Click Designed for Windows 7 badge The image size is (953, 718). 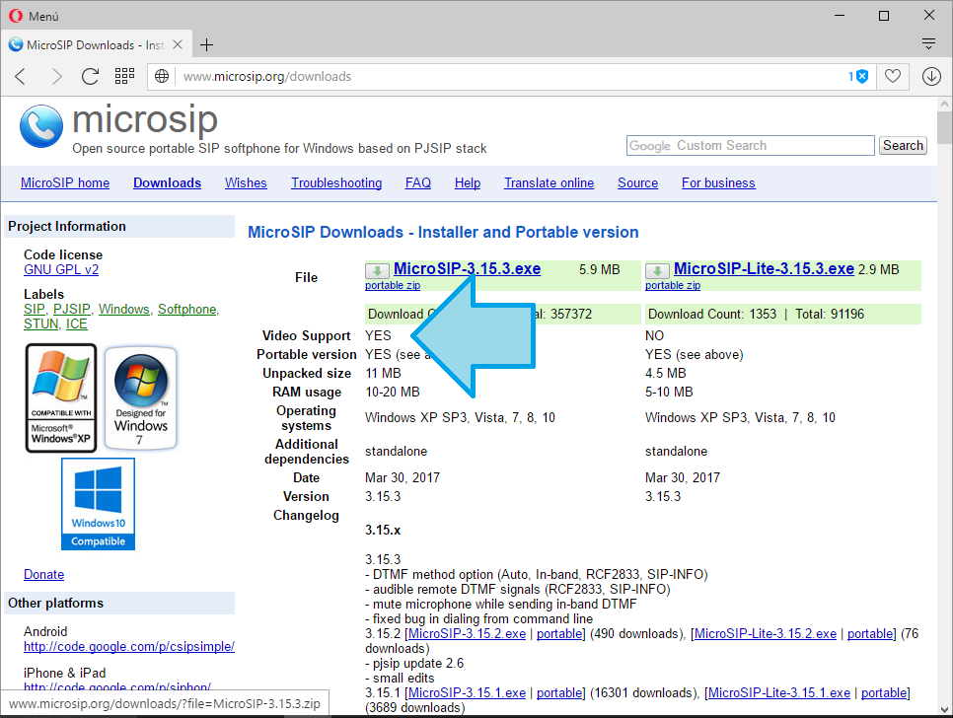(x=140, y=397)
